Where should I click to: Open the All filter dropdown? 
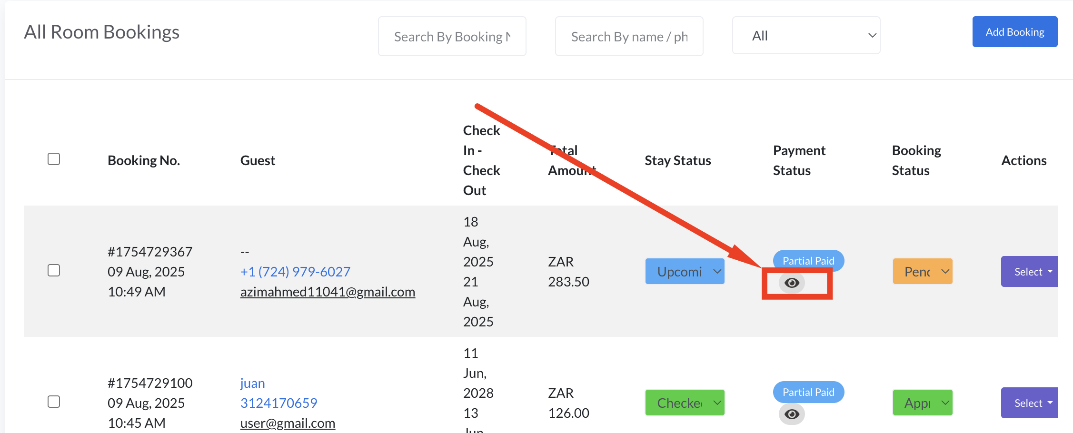[x=806, y=36]
